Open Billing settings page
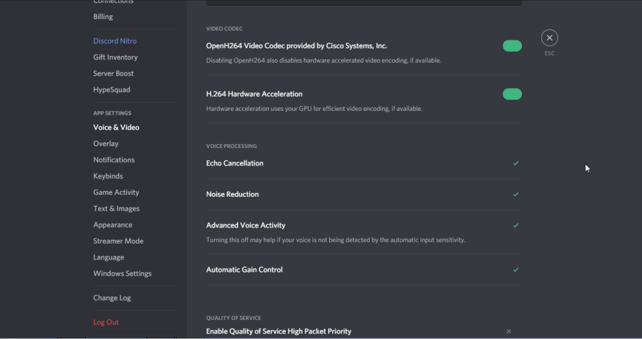Image resolution: width=642 pixels, height=339 pixels. (x=103, y=17)
